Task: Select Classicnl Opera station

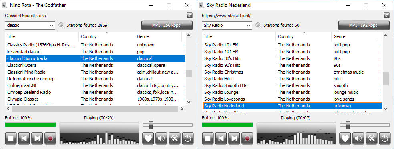Action: coord(95,65)
